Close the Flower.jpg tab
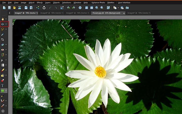The height and width of the screenshot is (114, 182). pos(124,13)
